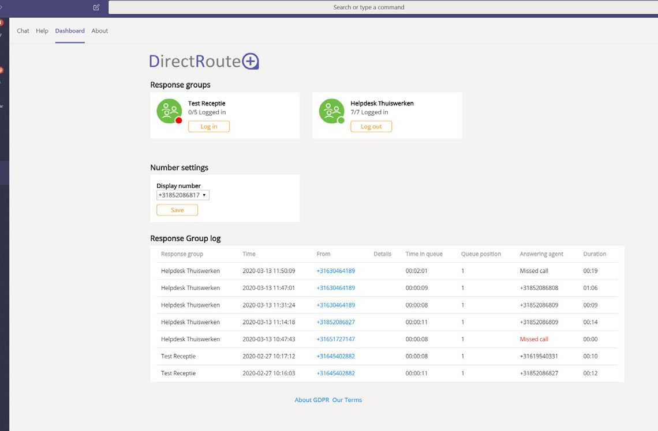Click caller number in 10:17:12 row

336,357
